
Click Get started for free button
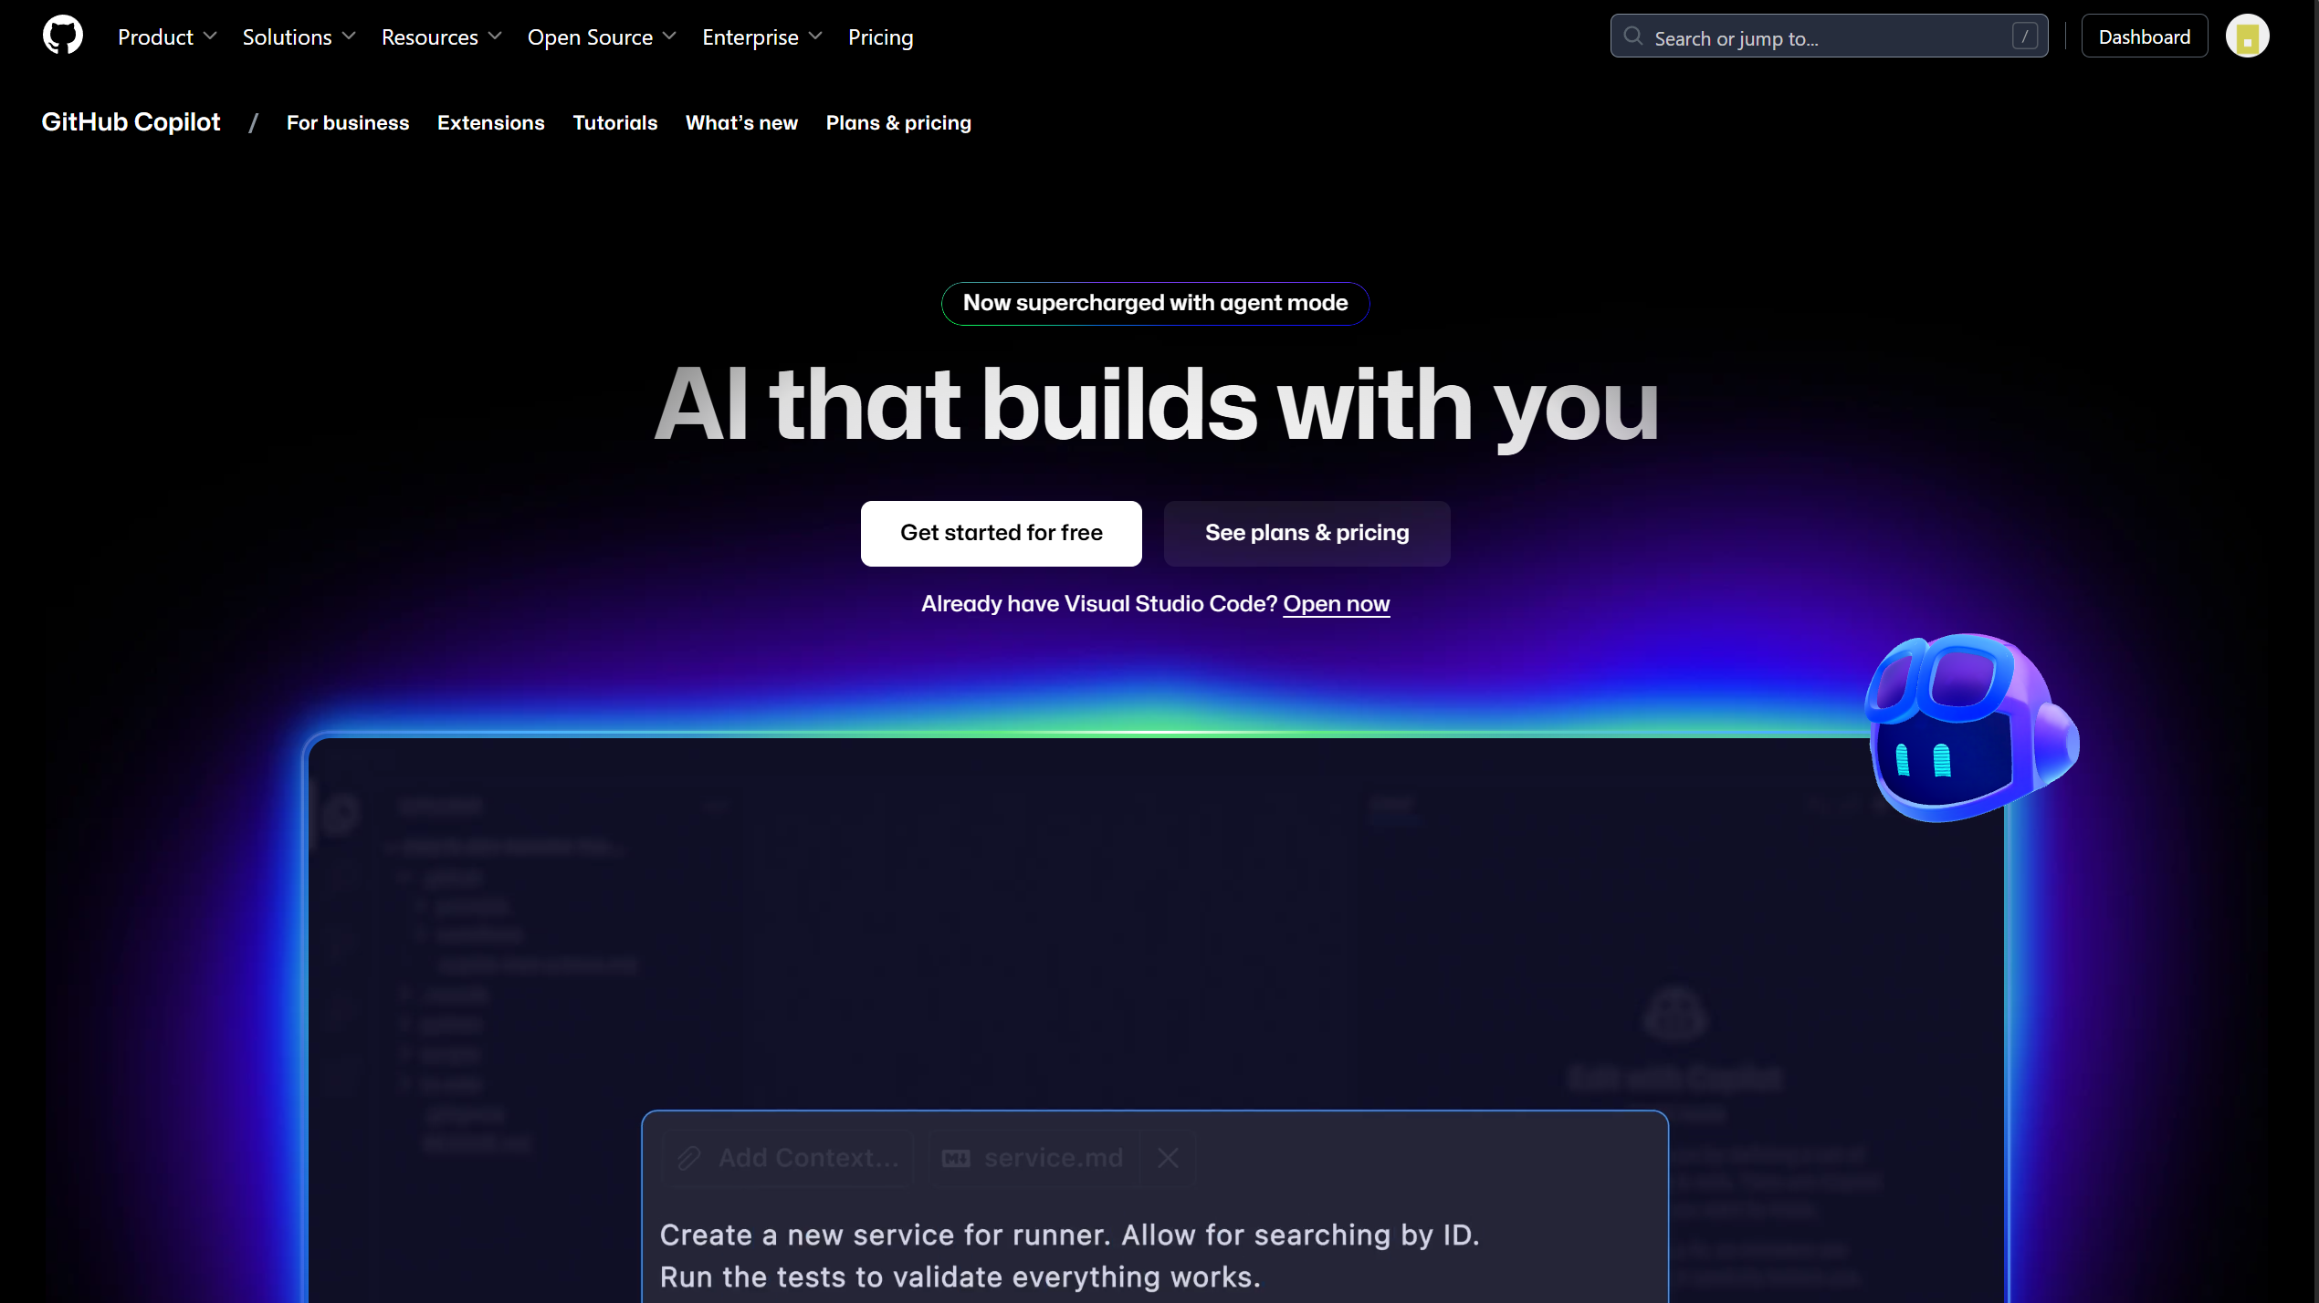[x=1001, y=533]
